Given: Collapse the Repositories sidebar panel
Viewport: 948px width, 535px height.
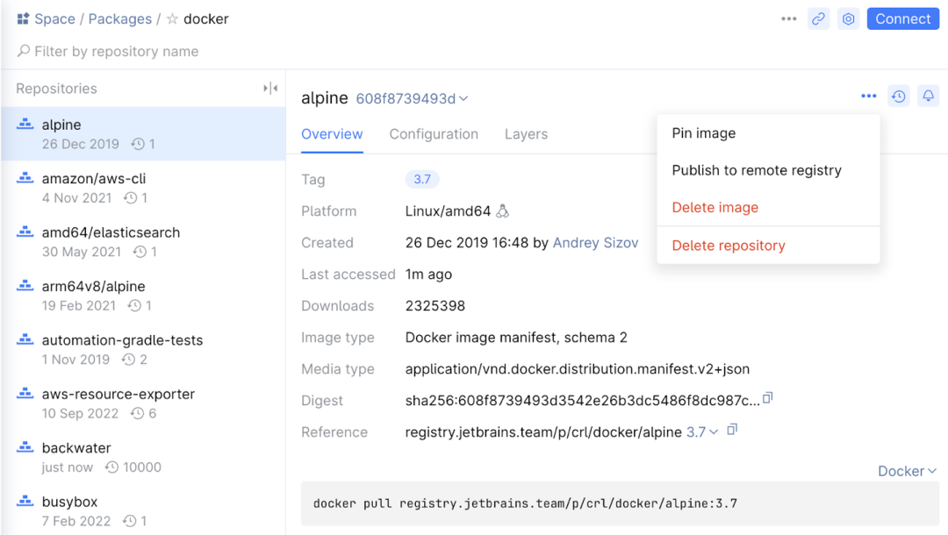Looking at the screenshot, I should [x=270, y=89].
